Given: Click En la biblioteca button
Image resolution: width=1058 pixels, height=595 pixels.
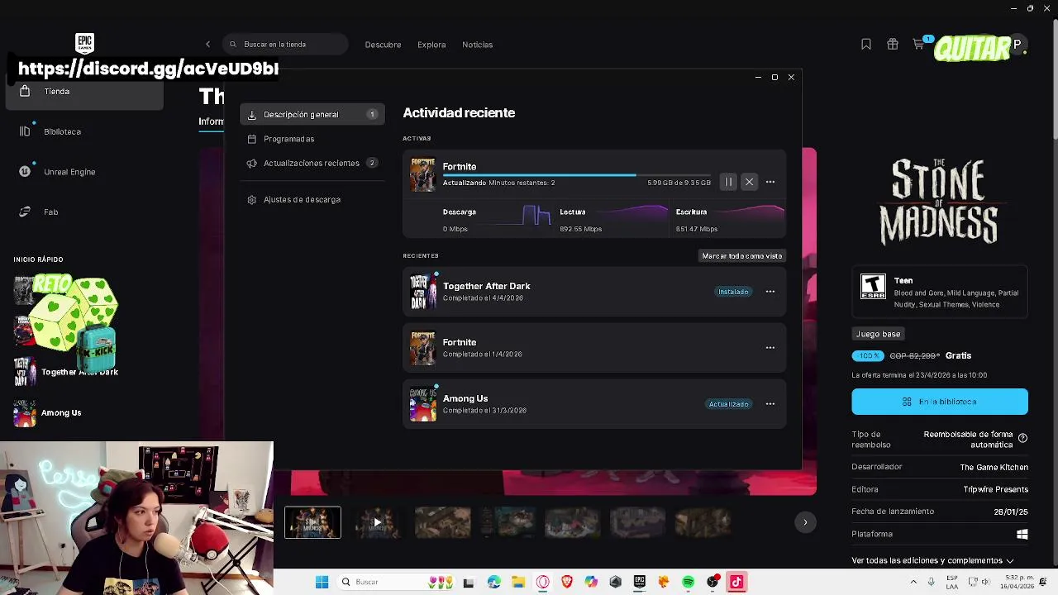Looking at the screenshot, I should (940, 402).
